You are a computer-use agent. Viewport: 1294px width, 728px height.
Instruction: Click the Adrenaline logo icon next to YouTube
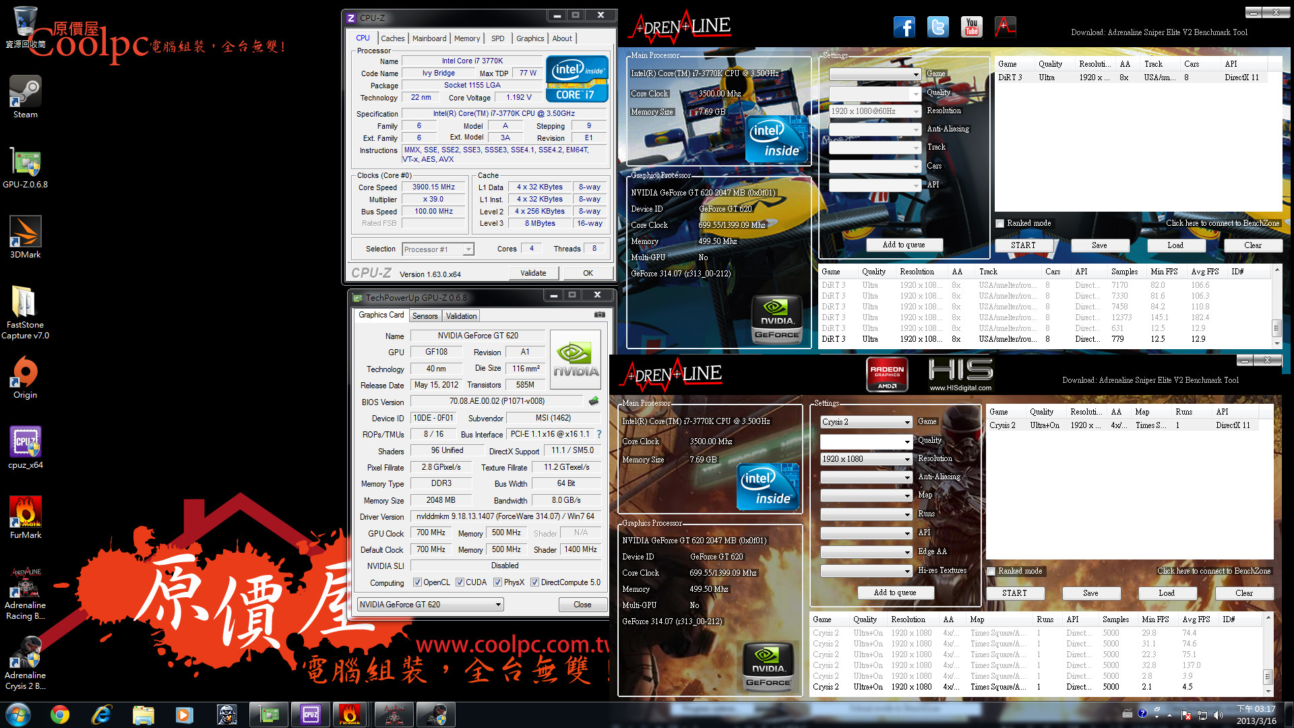pyautogui.click(x=1005, y=27)
